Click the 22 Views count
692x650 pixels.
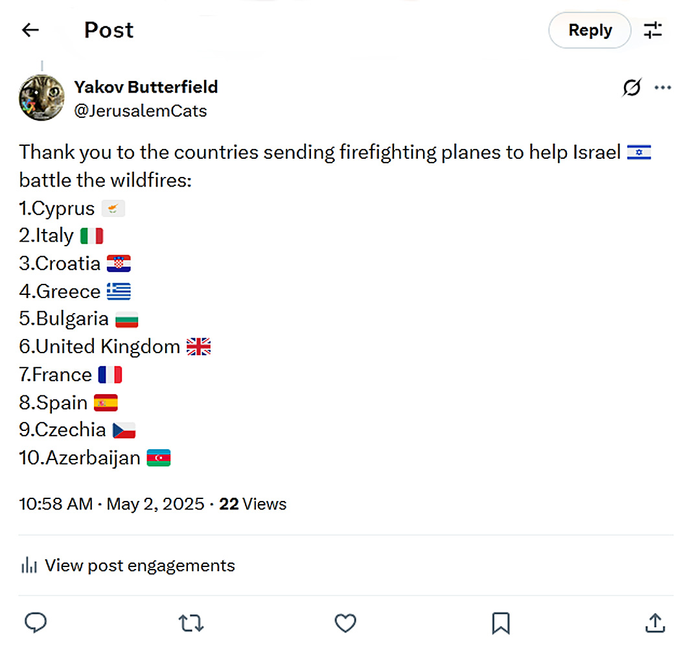tap(253, 504)
